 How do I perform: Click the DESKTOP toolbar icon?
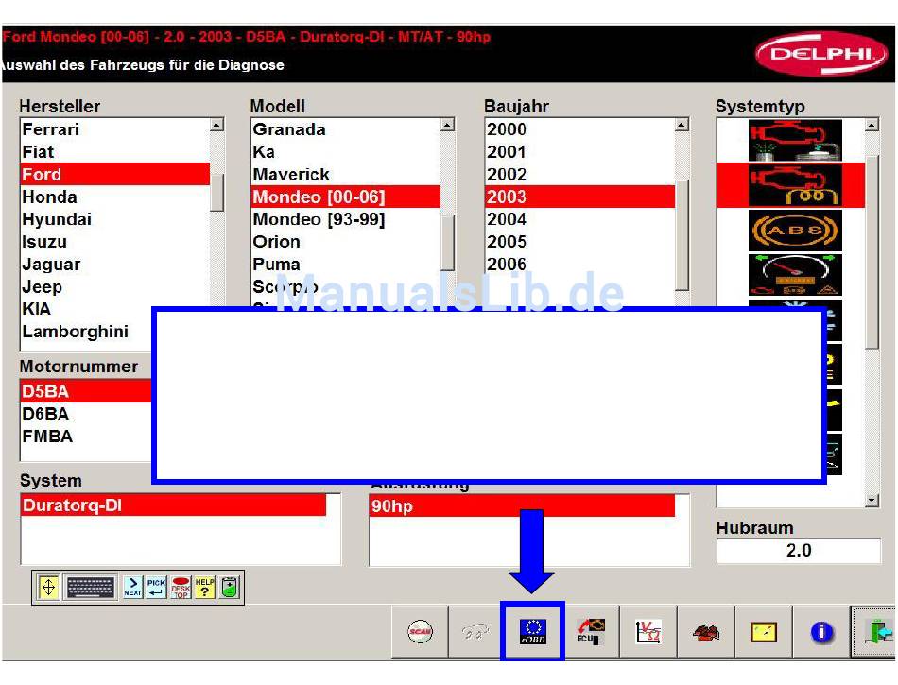click(x=181, y=587)
